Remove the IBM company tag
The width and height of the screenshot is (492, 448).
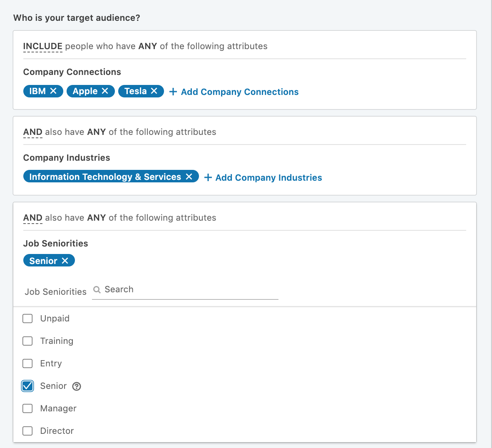tap(53, 91)
